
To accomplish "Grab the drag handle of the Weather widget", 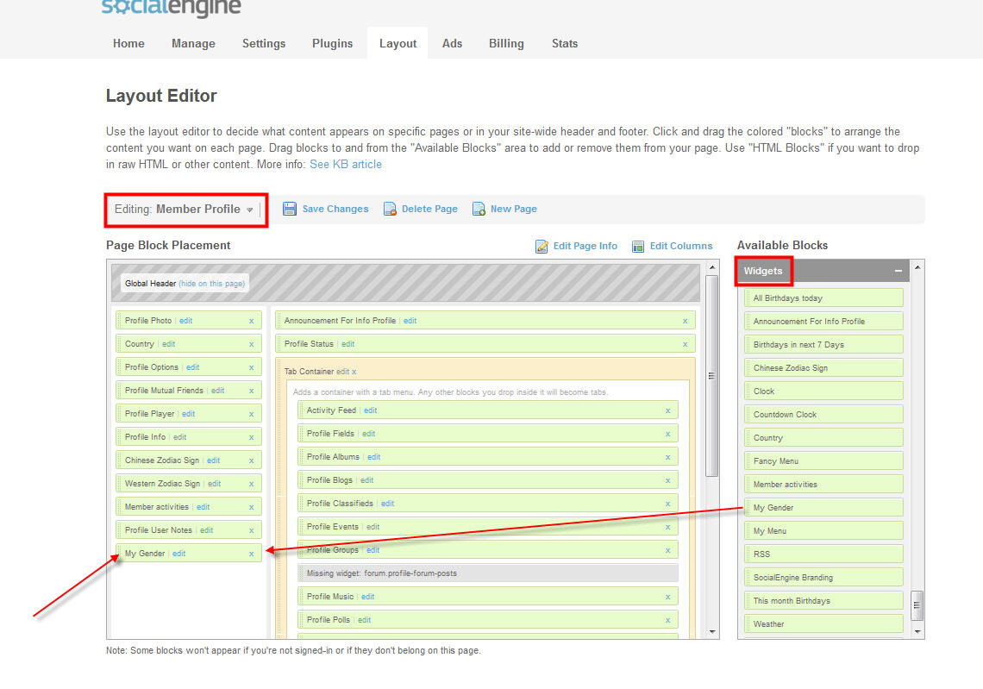I will pyautogui.click(x=748, y=623).
